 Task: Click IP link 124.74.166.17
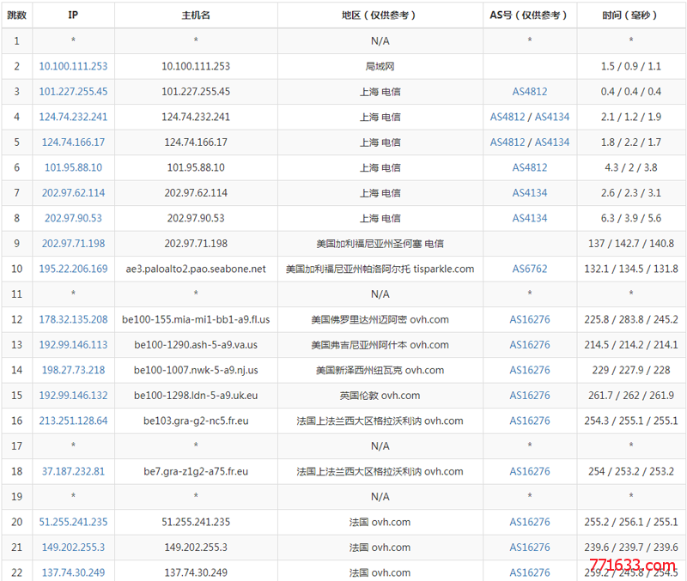(x=73, y=142)
